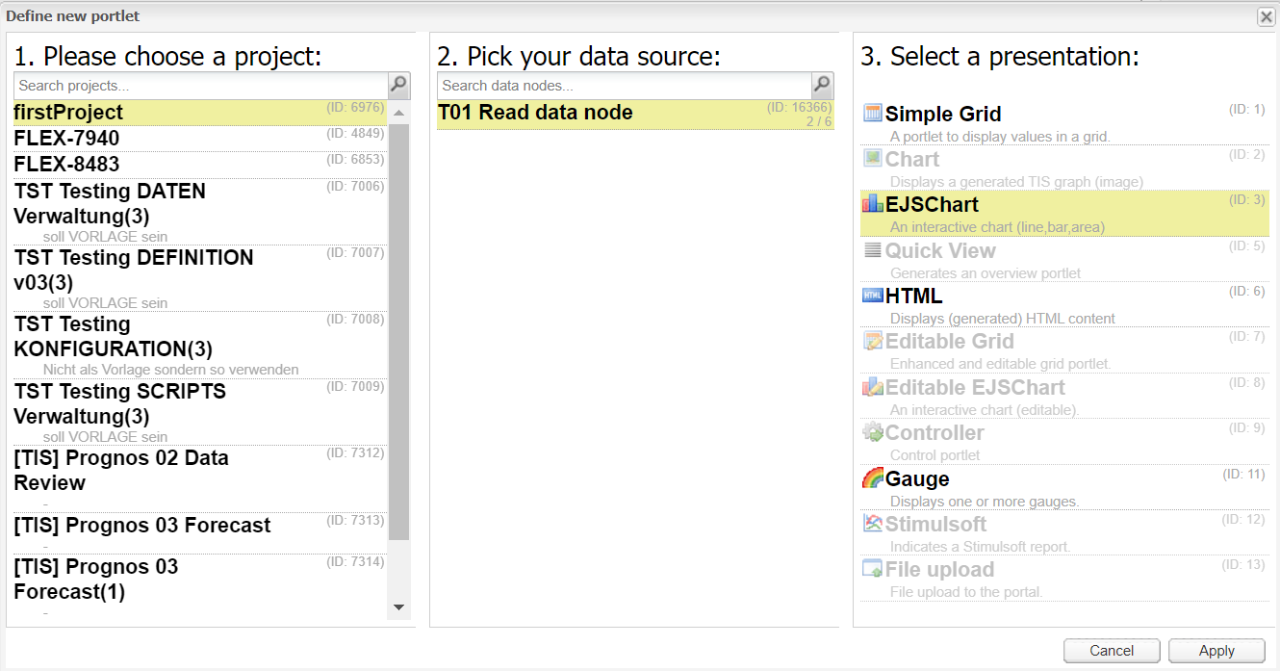The width and height of the screenshot is (1280, 671).
Task: Click the Simple Grid presentation icon
Action: point(873,113)
